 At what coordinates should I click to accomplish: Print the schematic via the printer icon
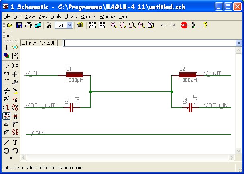tap(28, 25)
